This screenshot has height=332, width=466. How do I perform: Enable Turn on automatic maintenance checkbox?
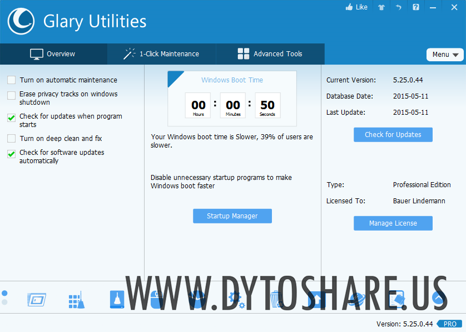pyautogui.click(x=11, y=80)
